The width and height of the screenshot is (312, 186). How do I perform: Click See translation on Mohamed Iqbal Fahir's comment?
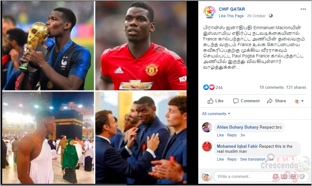(x=253, y=159)
